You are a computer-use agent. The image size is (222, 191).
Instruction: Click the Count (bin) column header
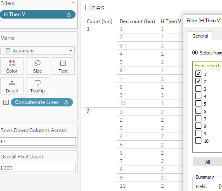tap(99, 21)
